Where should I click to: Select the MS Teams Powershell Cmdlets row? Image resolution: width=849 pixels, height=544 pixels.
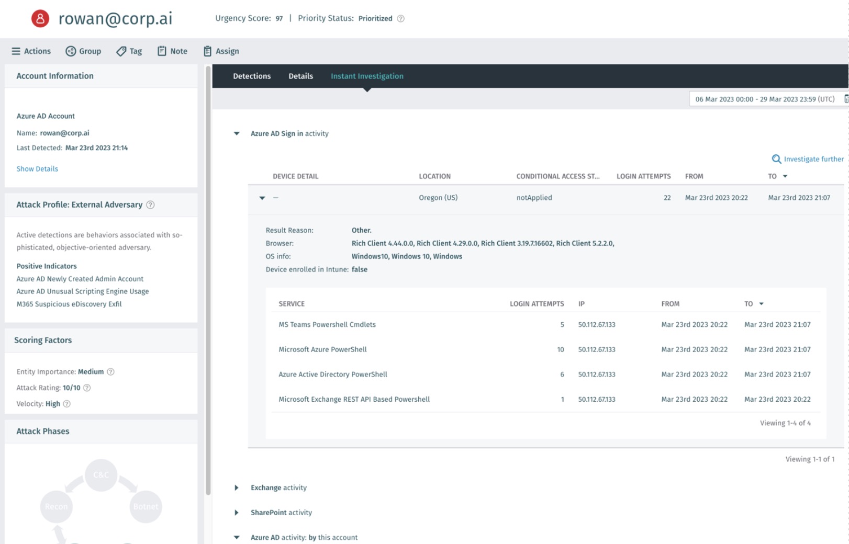pos(545,325)
